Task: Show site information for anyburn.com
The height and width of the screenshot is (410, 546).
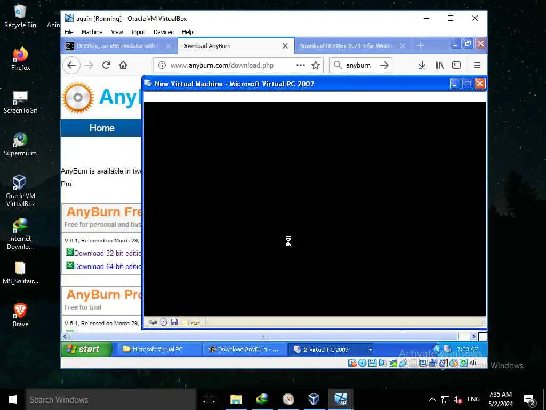Action: (162, 65)
